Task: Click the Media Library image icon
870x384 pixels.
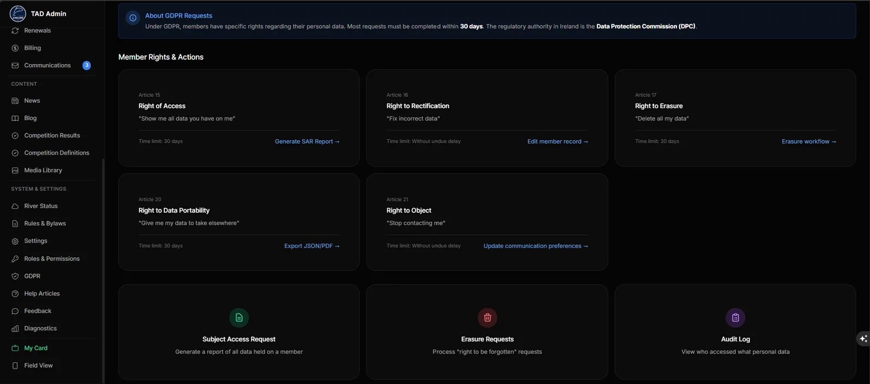Action: pos(15,170)
